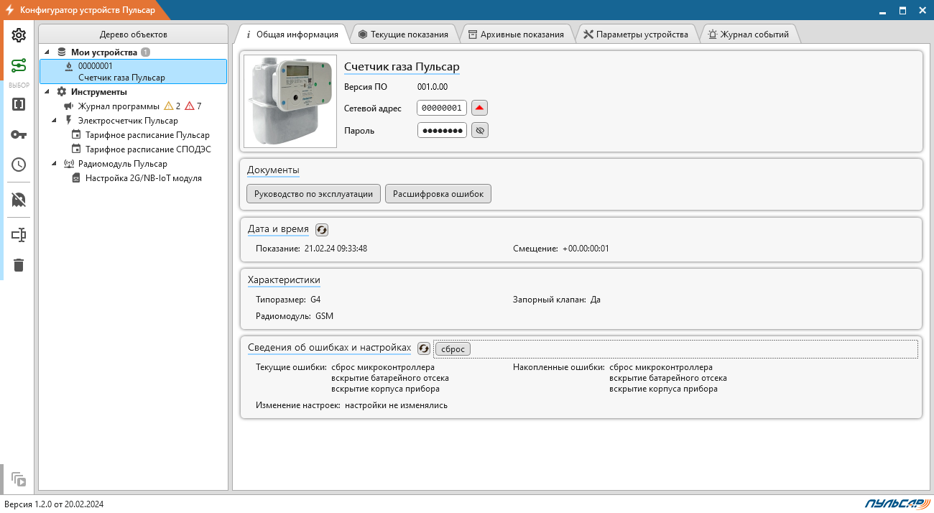
Task: Select Электросчетчик Пульсар in the tree
Action: [x=128, y=121]
